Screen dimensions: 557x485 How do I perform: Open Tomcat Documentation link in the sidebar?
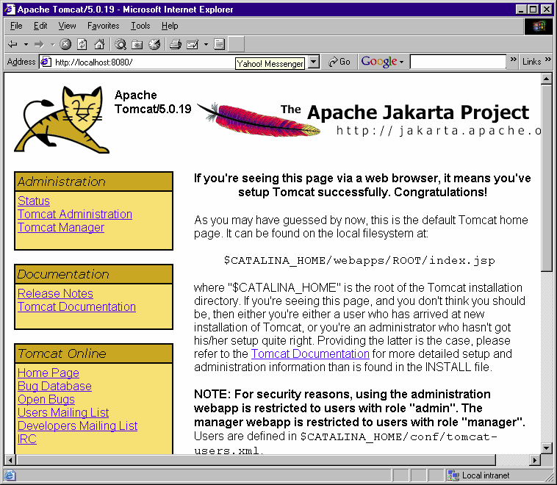click(76, 306)
